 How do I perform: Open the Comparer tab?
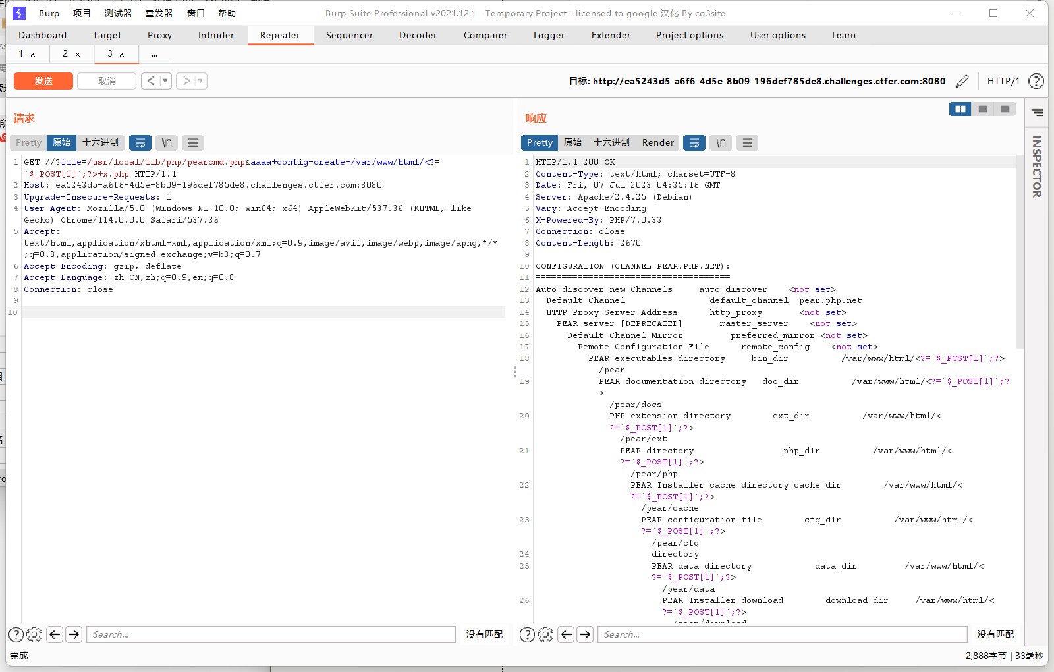tap(485, 36)
